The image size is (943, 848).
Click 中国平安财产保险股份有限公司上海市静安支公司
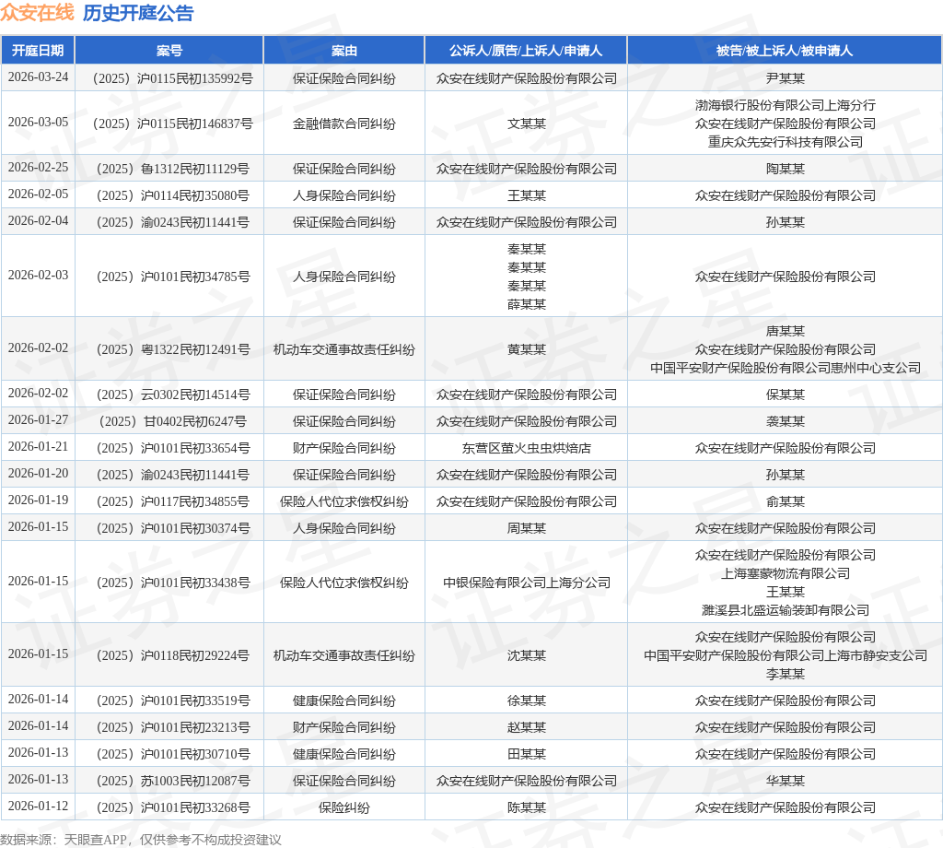tap(785, 655)
